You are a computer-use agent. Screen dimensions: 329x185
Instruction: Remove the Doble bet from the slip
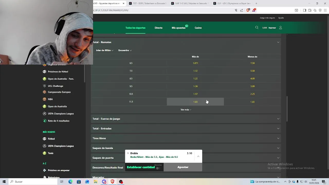(x=128, y=153)
